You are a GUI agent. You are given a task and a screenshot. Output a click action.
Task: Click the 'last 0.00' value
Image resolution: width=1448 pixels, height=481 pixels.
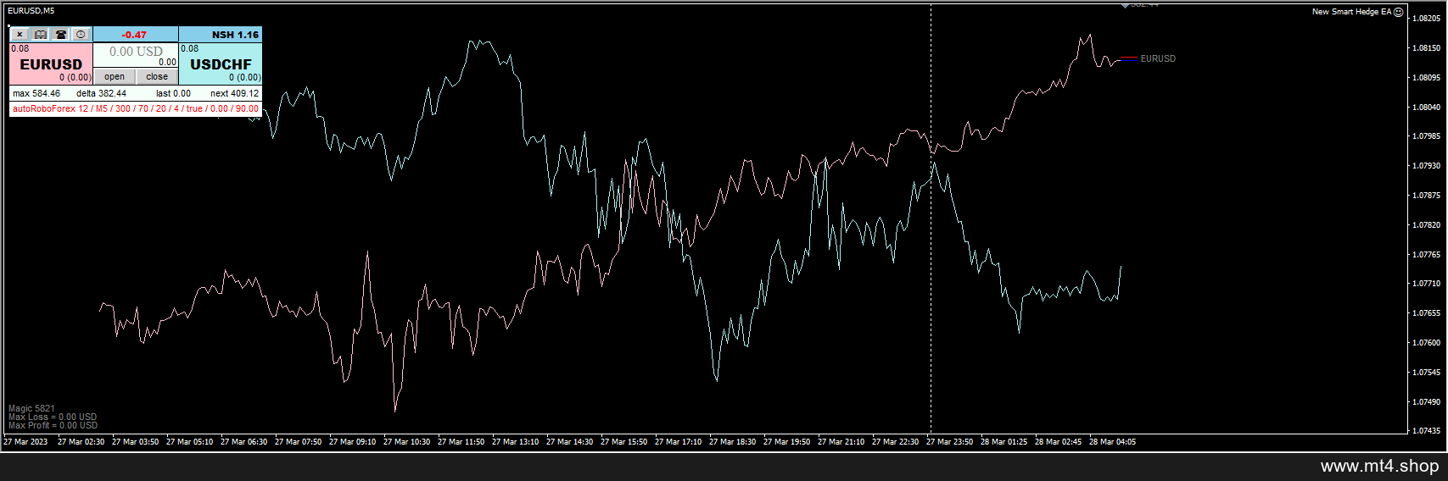coord(173,93)
